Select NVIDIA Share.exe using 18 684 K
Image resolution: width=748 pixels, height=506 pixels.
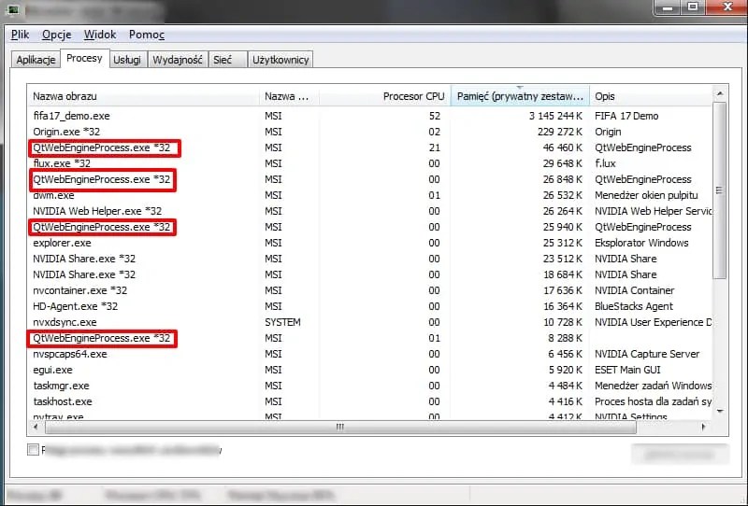(369, 274)
